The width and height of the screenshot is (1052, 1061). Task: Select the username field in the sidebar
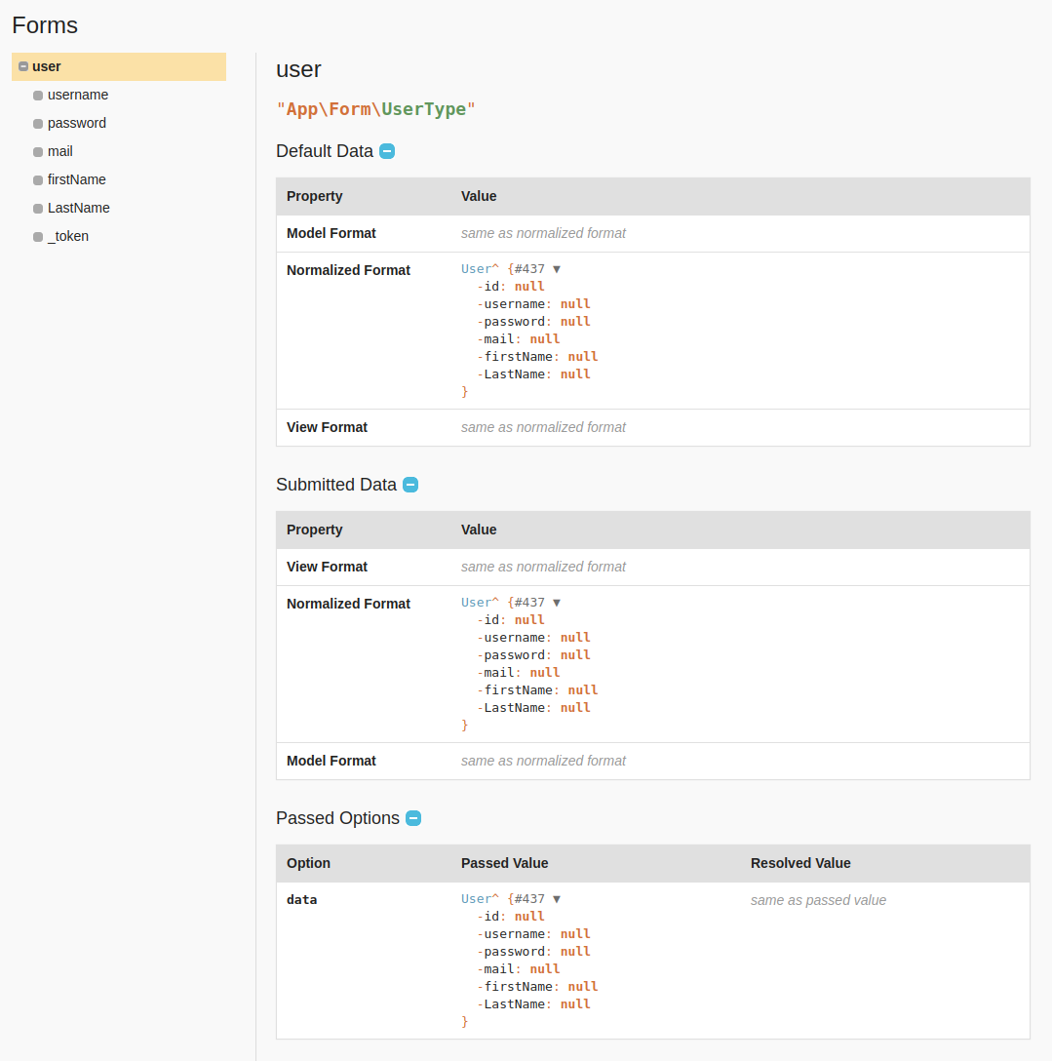78,95
